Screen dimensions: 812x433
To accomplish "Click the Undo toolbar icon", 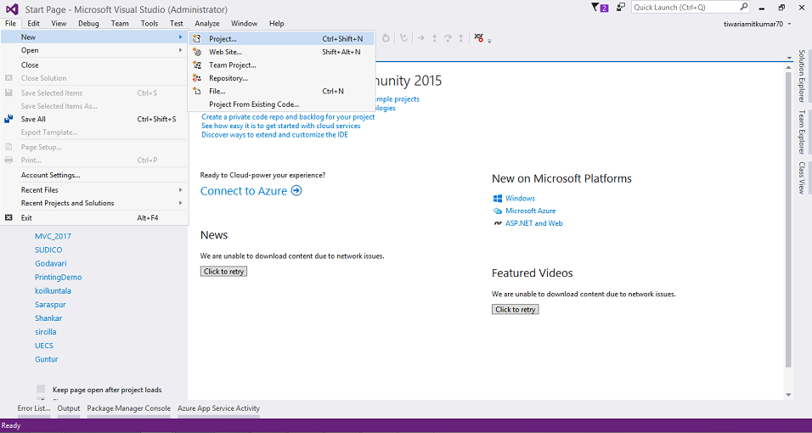I will click(x=386, y=38).
